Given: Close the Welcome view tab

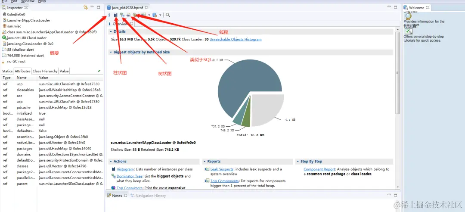Looking at the screenshot, I should click(x=428, y=8).
